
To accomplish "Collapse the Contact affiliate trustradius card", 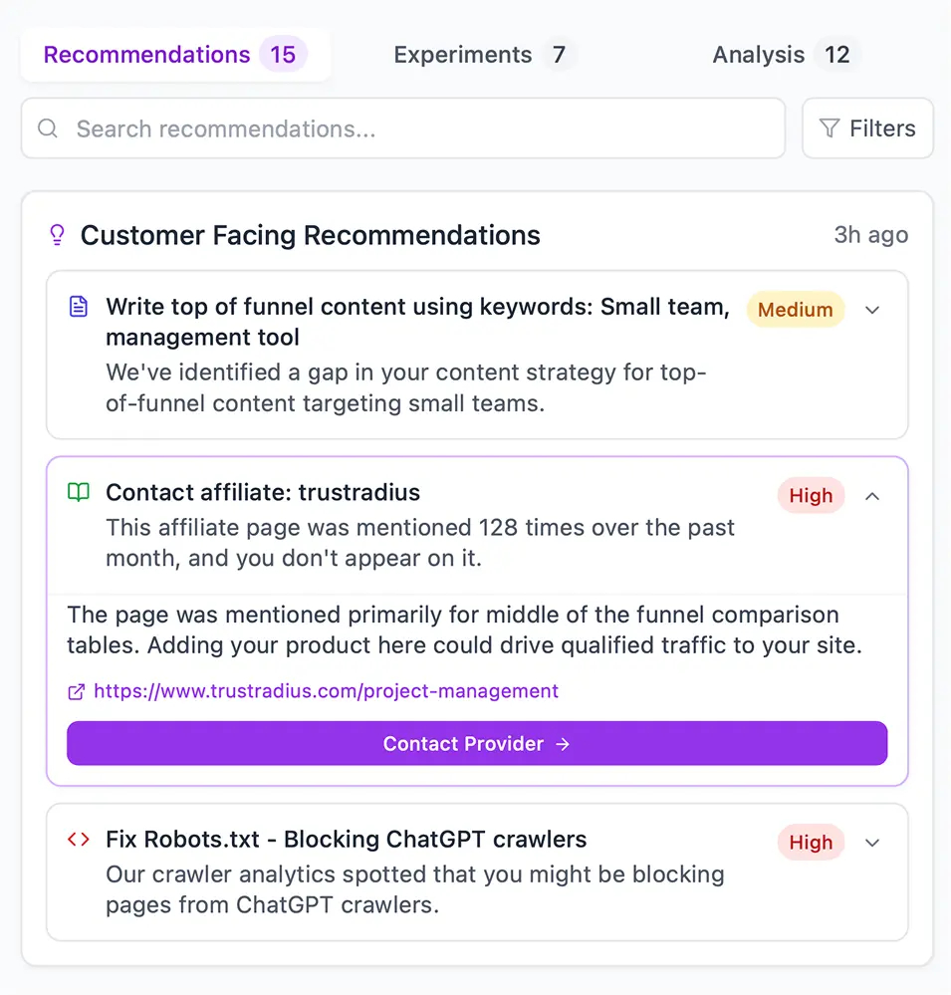I will [x=872, y=496].
